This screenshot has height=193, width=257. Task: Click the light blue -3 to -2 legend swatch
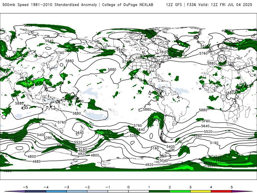77,191
